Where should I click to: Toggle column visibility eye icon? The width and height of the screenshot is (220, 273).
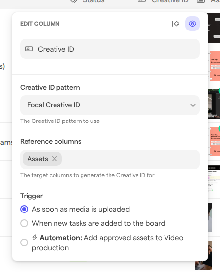pos(192,24)
